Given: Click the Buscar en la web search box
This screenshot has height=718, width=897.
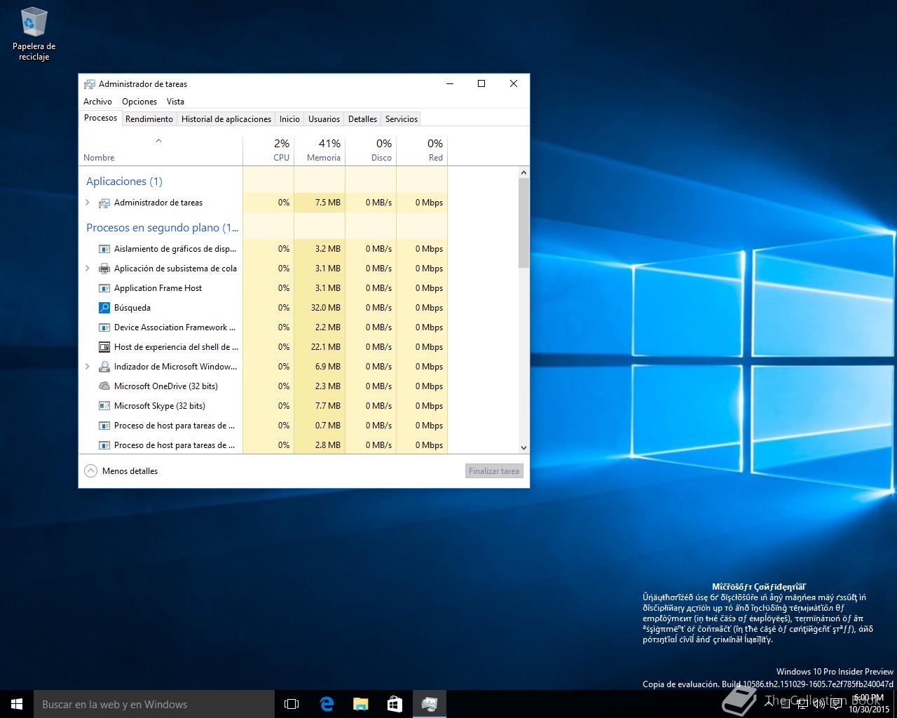Looking at the screenshot, I should point(154,704).
